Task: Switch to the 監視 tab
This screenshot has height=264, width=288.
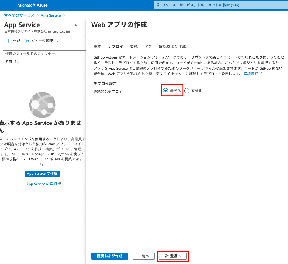Action: [x=134, y=46]
